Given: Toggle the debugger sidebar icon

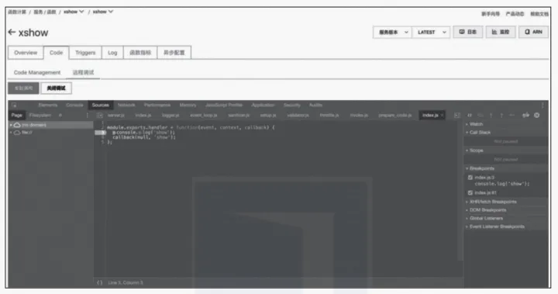Looking at the screenshot, I should pos(457,115).
